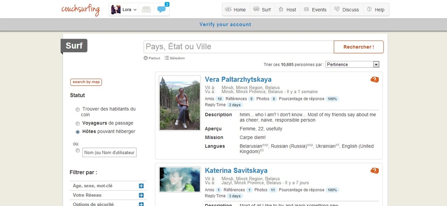447x206 pixels.
Task: Open the messages chat bubble icon
Action: pyautogui.click(x=162, y=10)
